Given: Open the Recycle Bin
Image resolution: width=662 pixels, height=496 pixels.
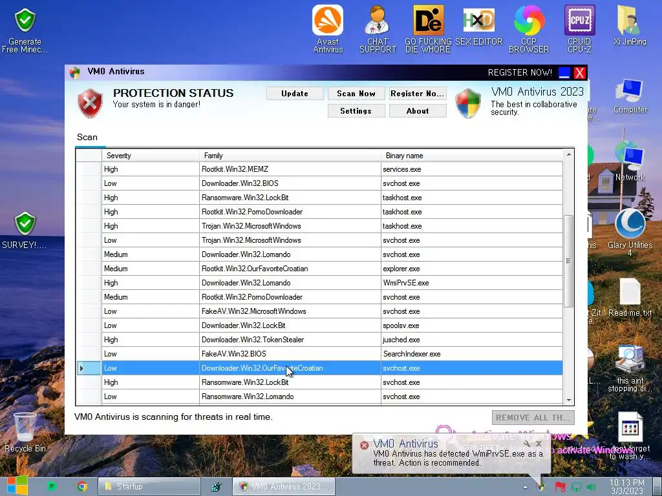Looking at the screenshot, I should point(25,432).
